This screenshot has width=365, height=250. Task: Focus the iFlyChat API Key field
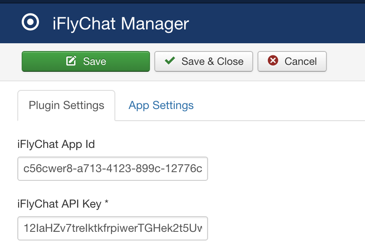[113, 228]
